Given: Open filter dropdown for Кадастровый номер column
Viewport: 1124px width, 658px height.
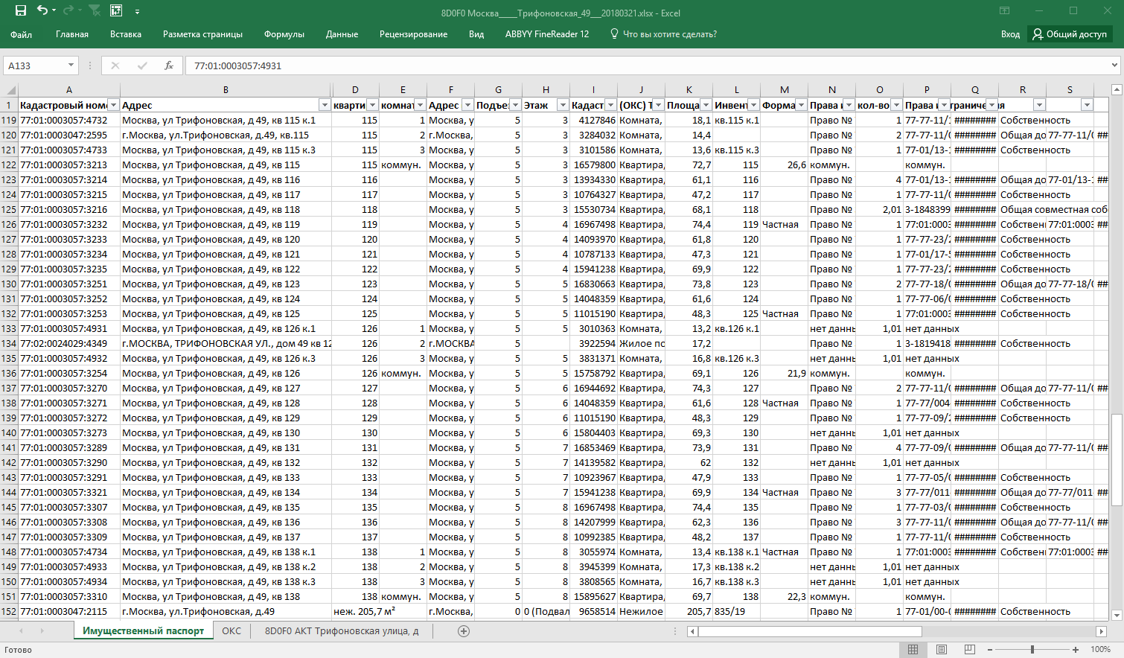Looking at the screenshot, I should (x=113, y=105).
